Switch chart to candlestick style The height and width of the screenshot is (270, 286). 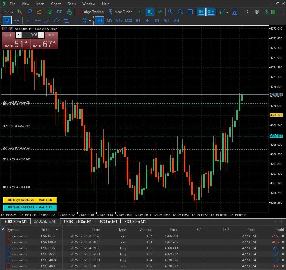pyautogui.click(x=150, y=12)
